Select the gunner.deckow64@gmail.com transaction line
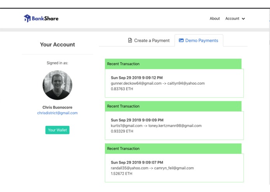This screenshot has width=270, height=192. pos(158,83)
